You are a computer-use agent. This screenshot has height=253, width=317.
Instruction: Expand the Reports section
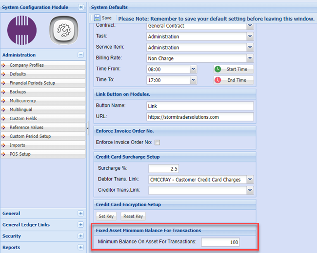(80, 247)
